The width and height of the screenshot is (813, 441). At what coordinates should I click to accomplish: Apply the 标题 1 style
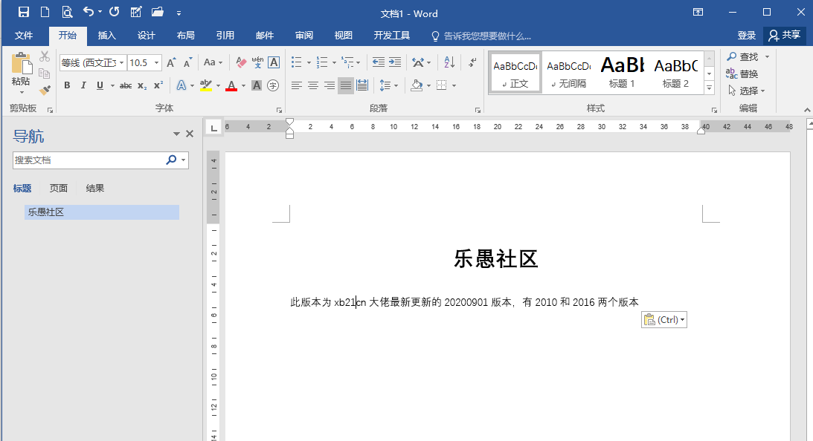tap(622, 73)
